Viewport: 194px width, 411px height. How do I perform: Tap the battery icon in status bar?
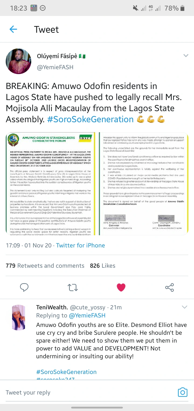click(182, 8)
